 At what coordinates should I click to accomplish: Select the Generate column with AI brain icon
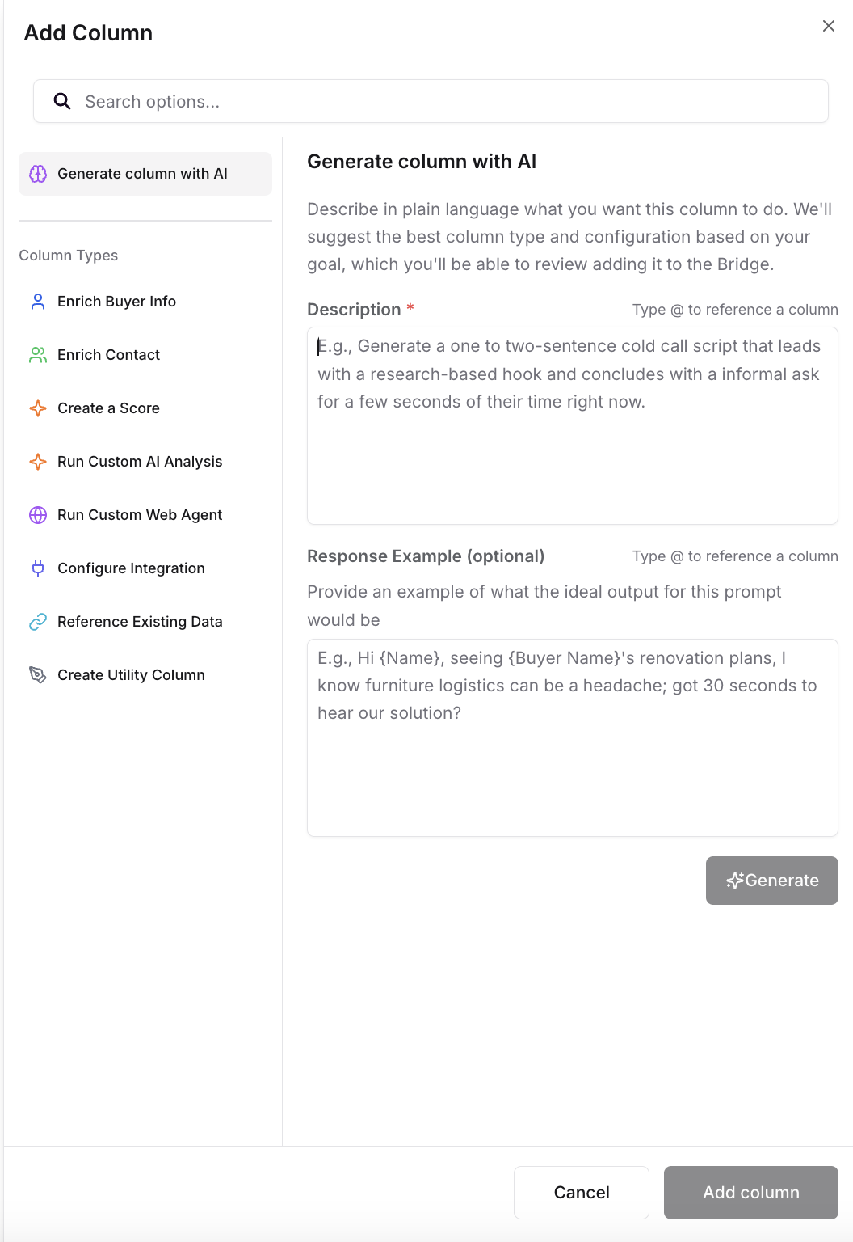click(x=38, y=173)
